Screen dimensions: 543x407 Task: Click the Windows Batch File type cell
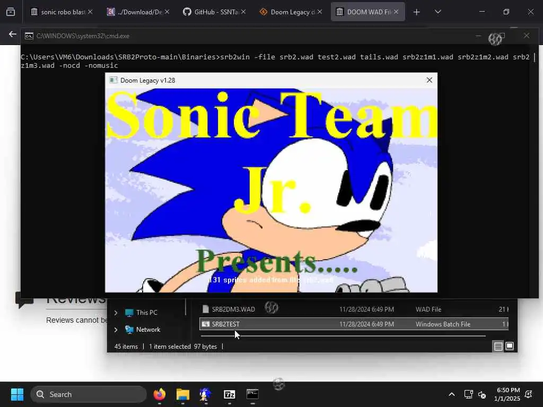pos(443,324)
